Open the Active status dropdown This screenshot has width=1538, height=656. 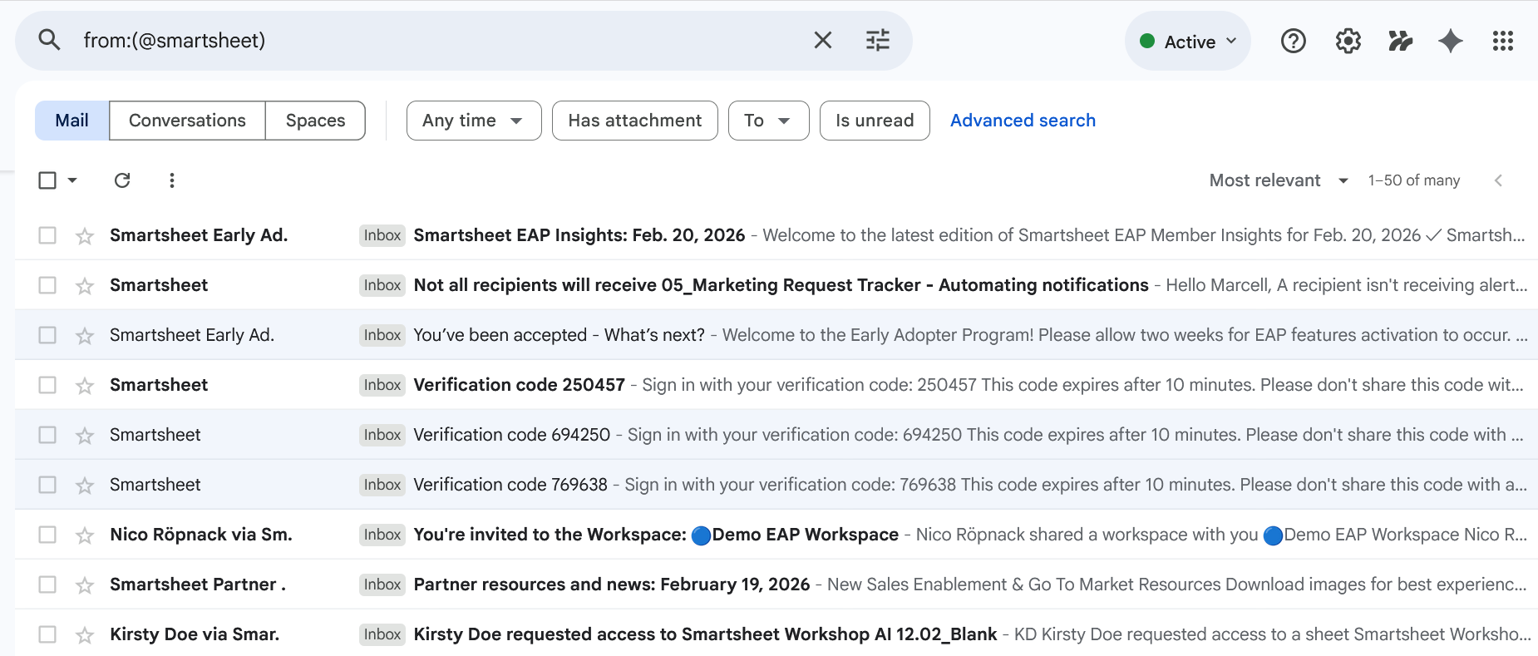pos(1188,42)
